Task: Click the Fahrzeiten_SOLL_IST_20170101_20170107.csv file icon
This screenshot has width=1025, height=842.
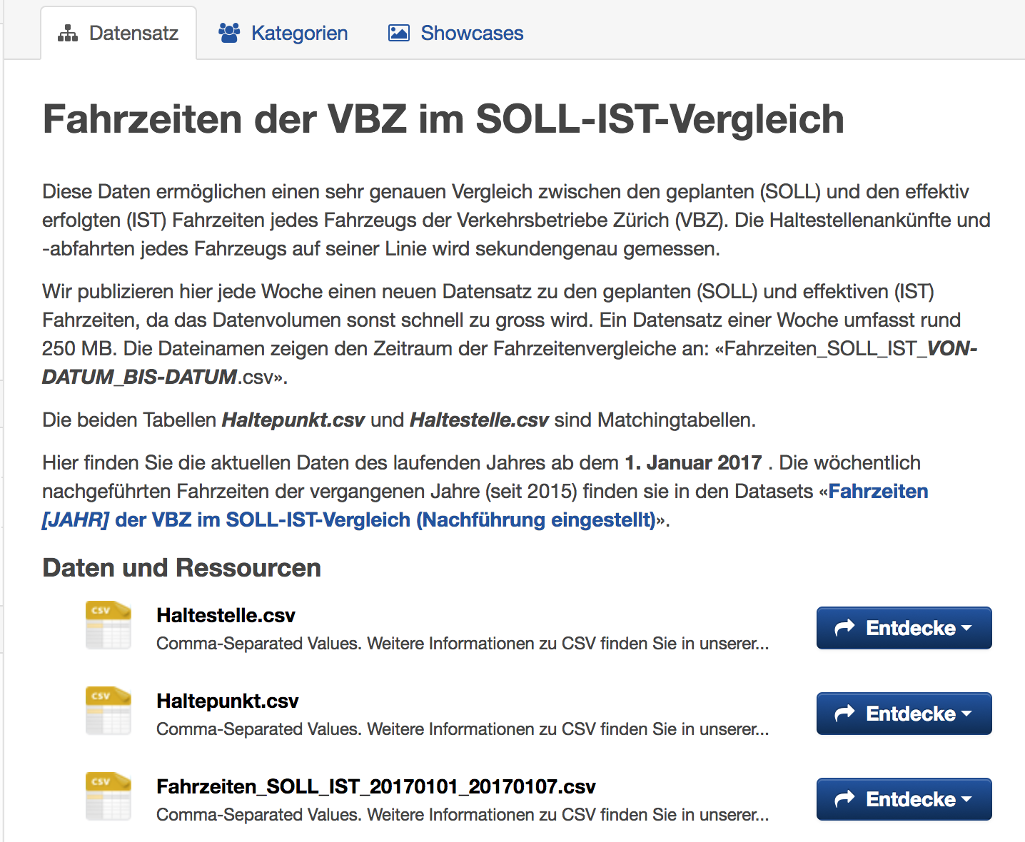Action: pyautogui.click(x=108, y=796)
